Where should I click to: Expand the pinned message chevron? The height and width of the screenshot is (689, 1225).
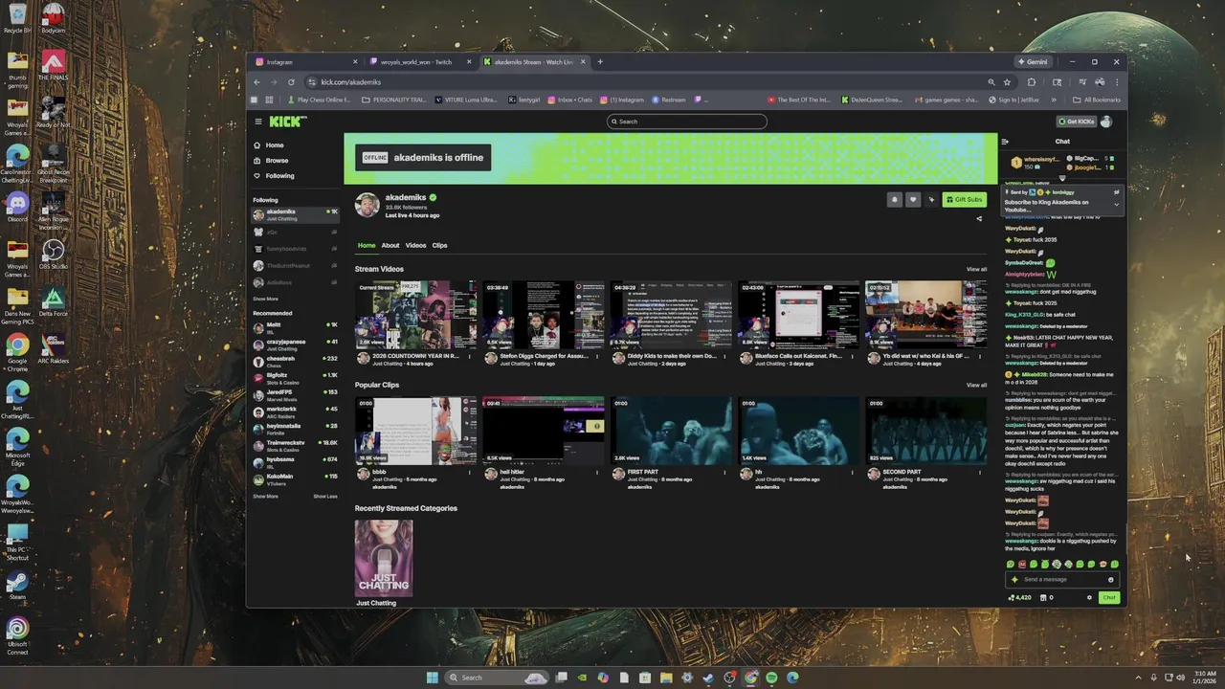pos(1115,205)
